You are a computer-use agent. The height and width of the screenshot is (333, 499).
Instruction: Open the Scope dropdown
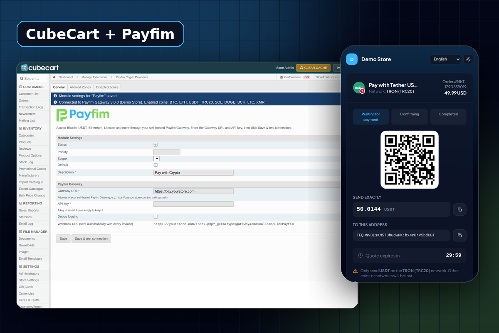pos(156,159)
